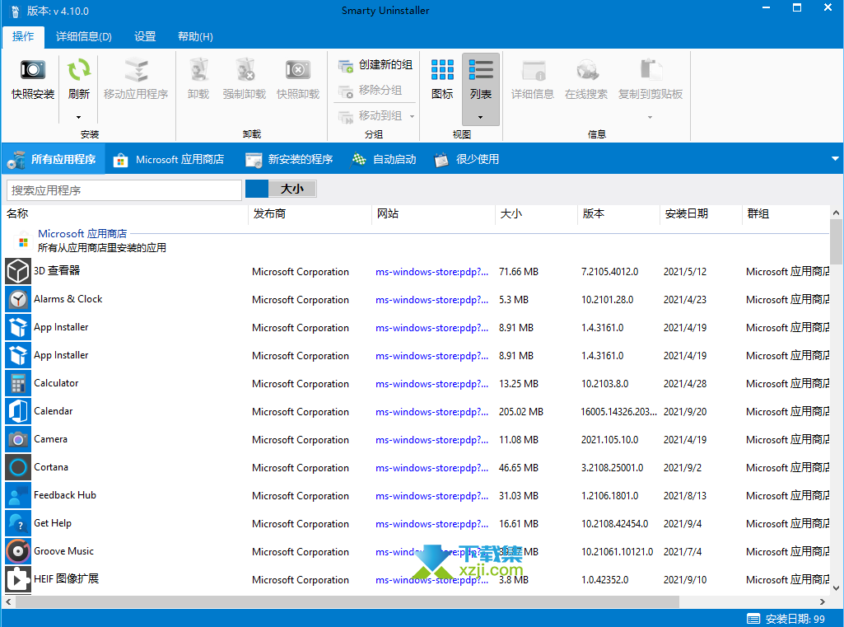Click the 刷新 refresh icon

[78, 70]
